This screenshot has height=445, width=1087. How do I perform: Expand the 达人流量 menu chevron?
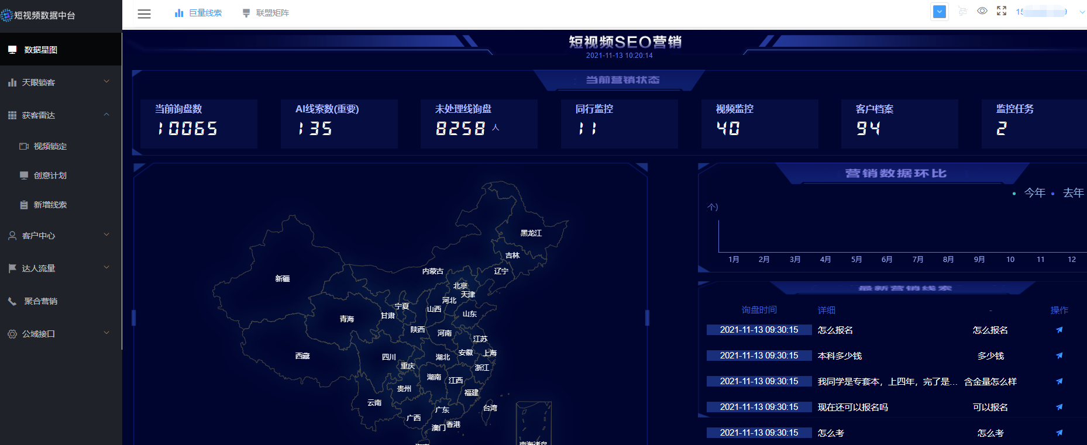[x=106, y=267]
